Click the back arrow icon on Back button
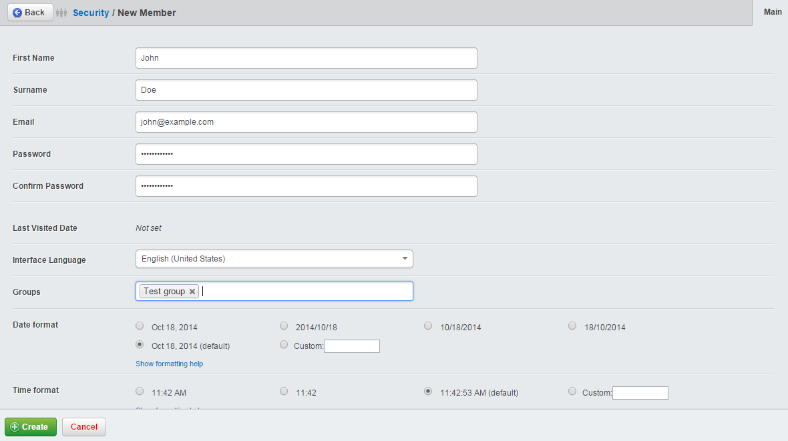The width and height of the screenshot is (788, 441). coord(17,12)
